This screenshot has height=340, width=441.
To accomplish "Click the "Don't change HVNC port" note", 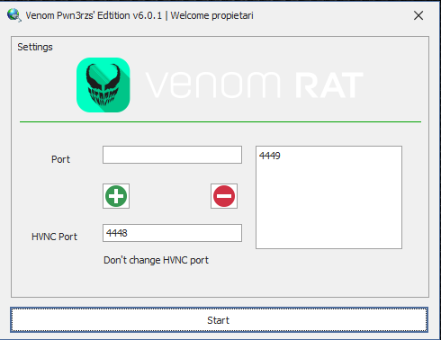I will [x=156, y=260].
